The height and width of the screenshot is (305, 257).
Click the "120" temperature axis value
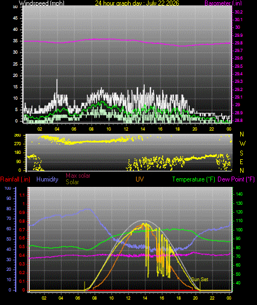click(x=239, y=212)
